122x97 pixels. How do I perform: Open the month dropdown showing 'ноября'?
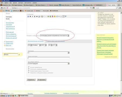pos(37,45)
